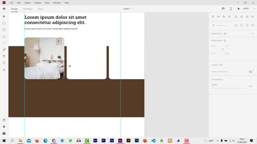Click the Distribute Horizontally icon
The image size is (257, 144).
(229, 16)
